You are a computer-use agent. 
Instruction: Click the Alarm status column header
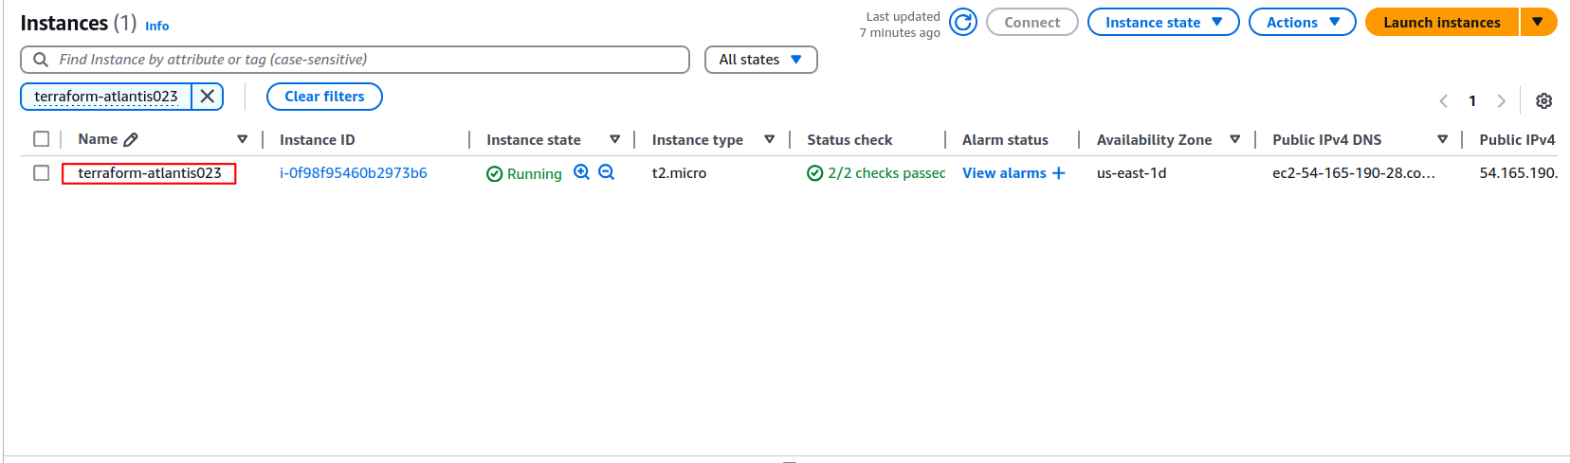pyautogui.click(x=1005, y=140)
